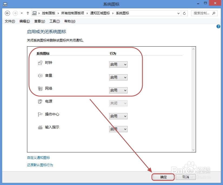Expand the address bar history dropdown

[x=178, y=13]
